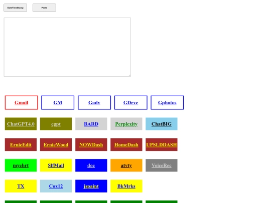Open the yellow TX link
The width and height of the screenshot is (271, 203).
point(21,186)
